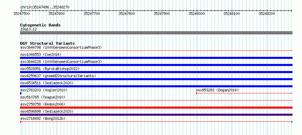
Task: Click ruler position 35247700
Action: (92, 14)
